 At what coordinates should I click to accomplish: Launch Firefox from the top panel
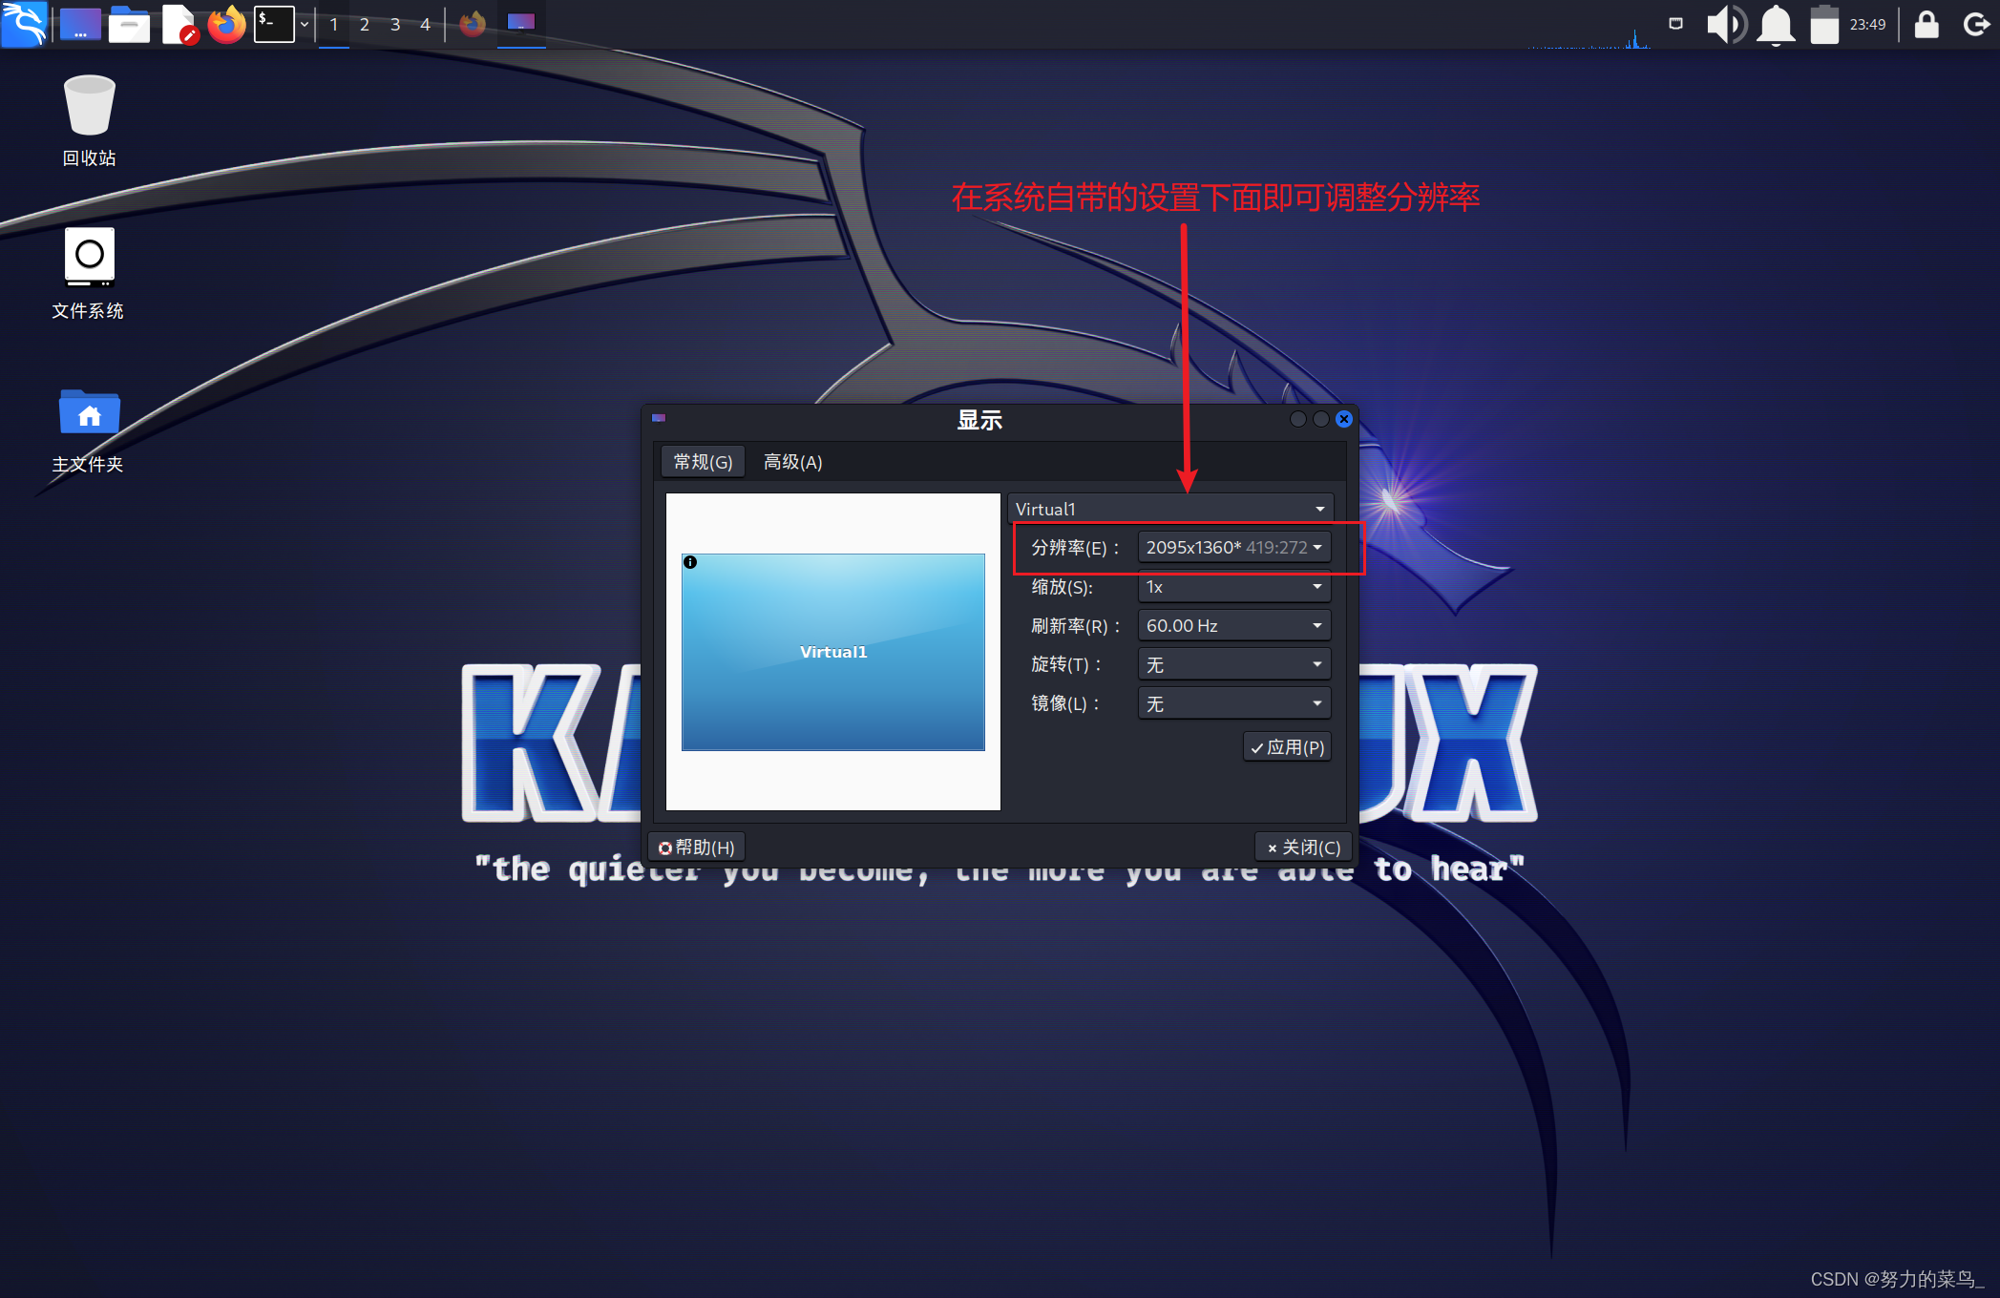pyautogui.click(x=226, y=24)
